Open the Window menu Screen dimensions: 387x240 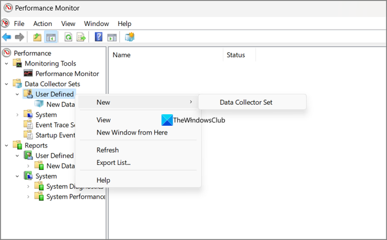click(96, 24)
